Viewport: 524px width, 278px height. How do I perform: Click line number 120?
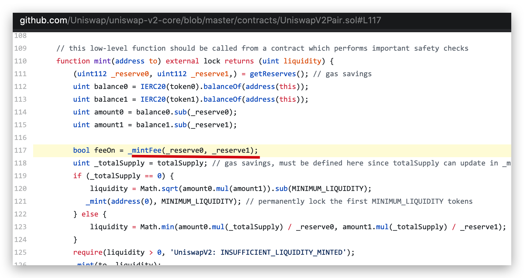pos(20,189)
